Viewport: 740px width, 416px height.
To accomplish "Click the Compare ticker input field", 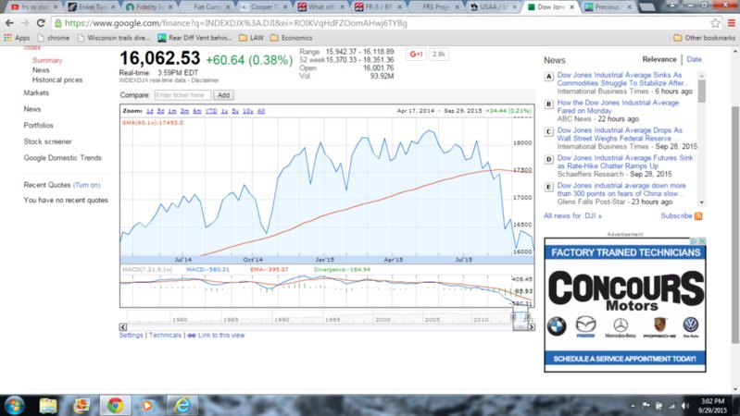I will point(182,95).
